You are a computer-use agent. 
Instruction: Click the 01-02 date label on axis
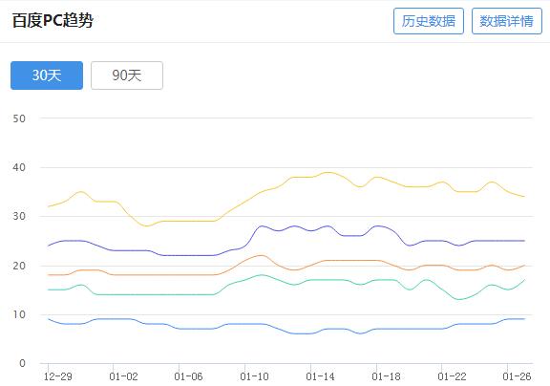pos(123,376)
